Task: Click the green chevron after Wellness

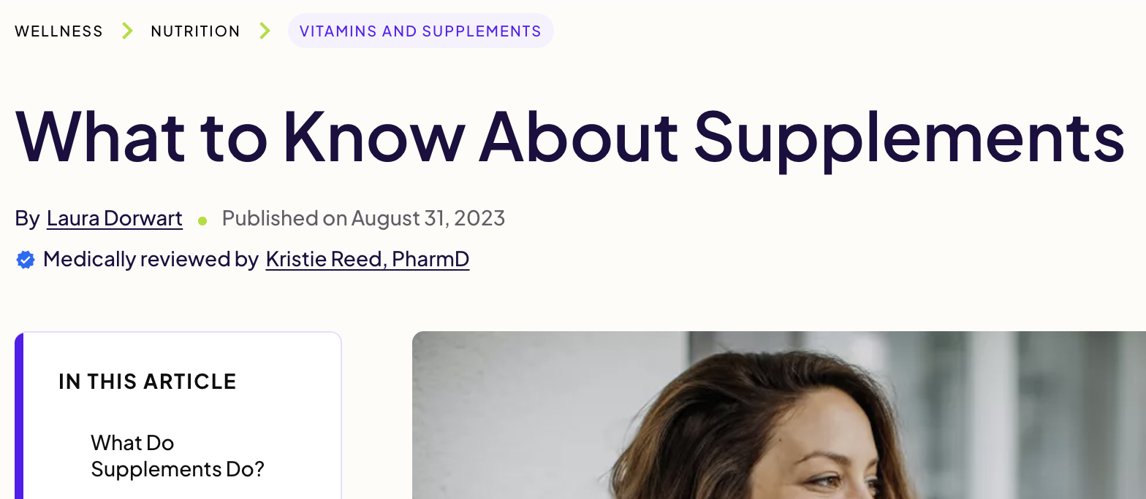Action: point(127,31)
